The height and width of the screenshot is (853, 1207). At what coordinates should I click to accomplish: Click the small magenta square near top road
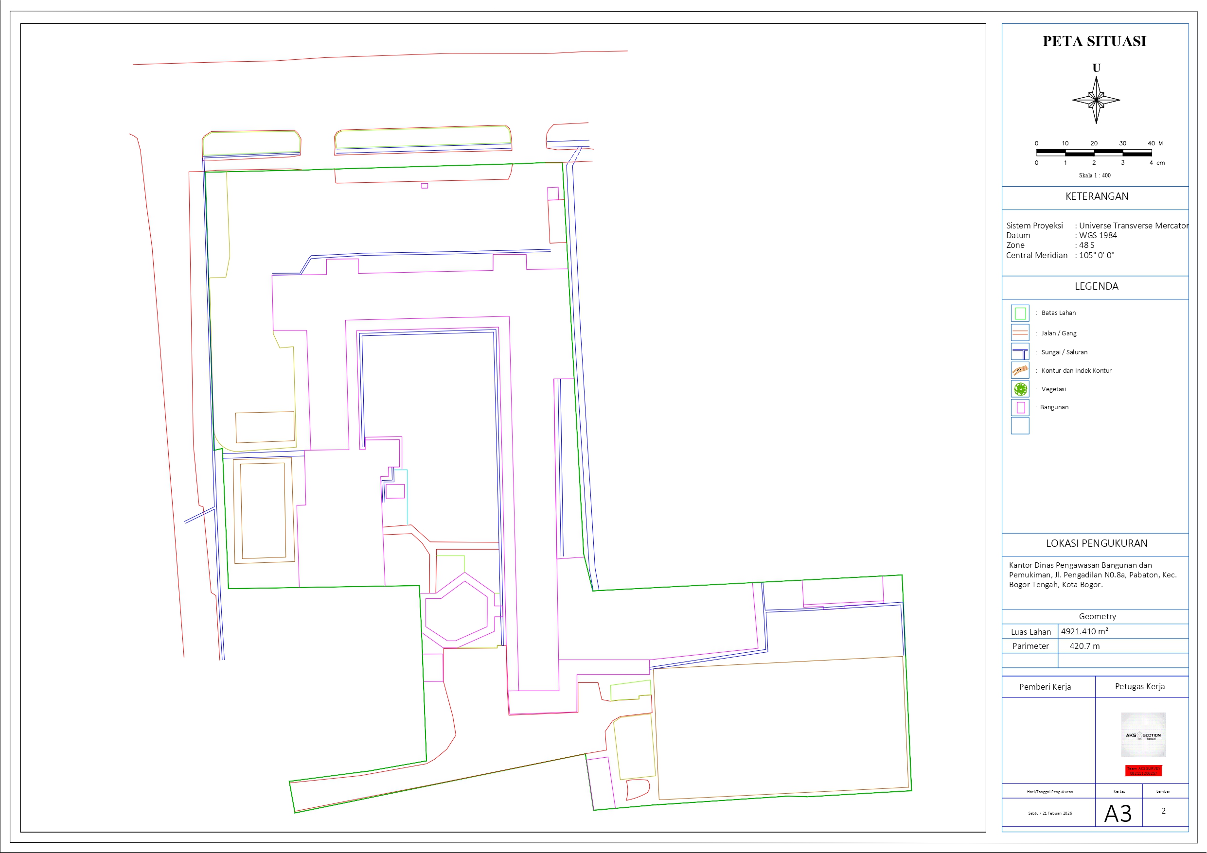[424, 186]
